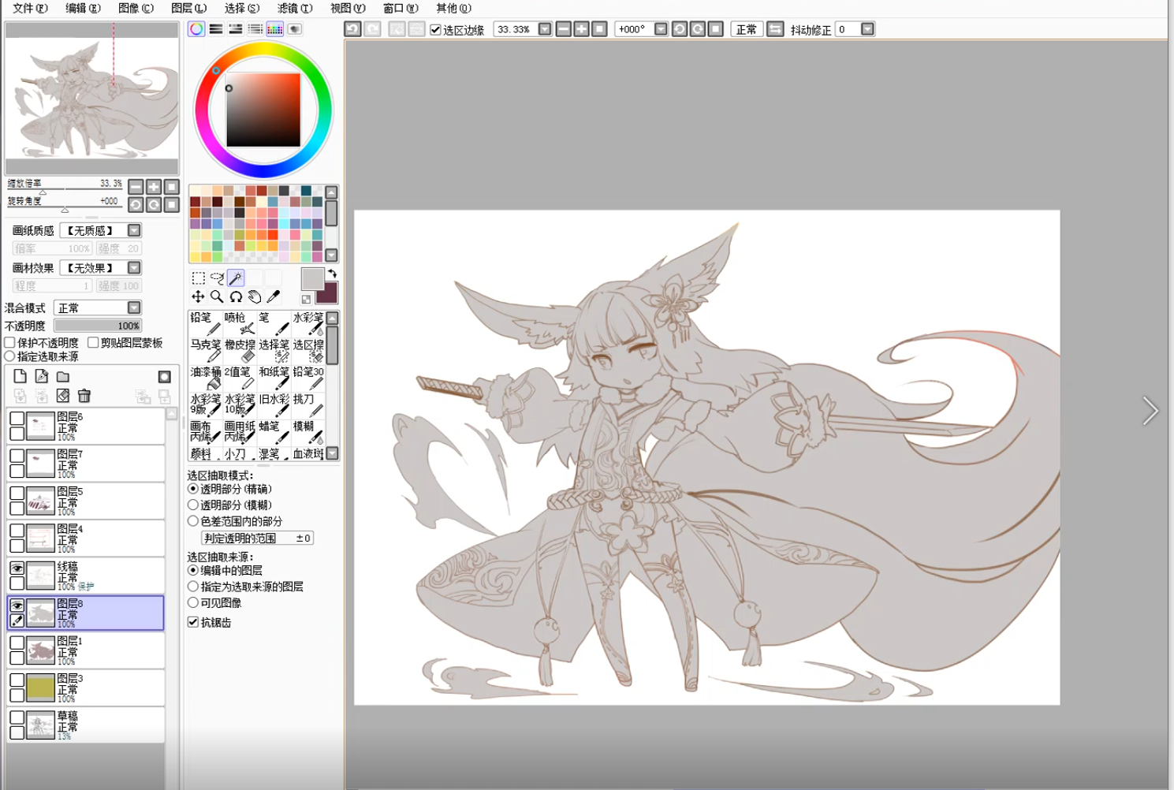Image resolution: width=1174 pixels, height=790 pixels.
Task: Toggle the 抗锯齿 checkbox
Action: tap(193, 622)
